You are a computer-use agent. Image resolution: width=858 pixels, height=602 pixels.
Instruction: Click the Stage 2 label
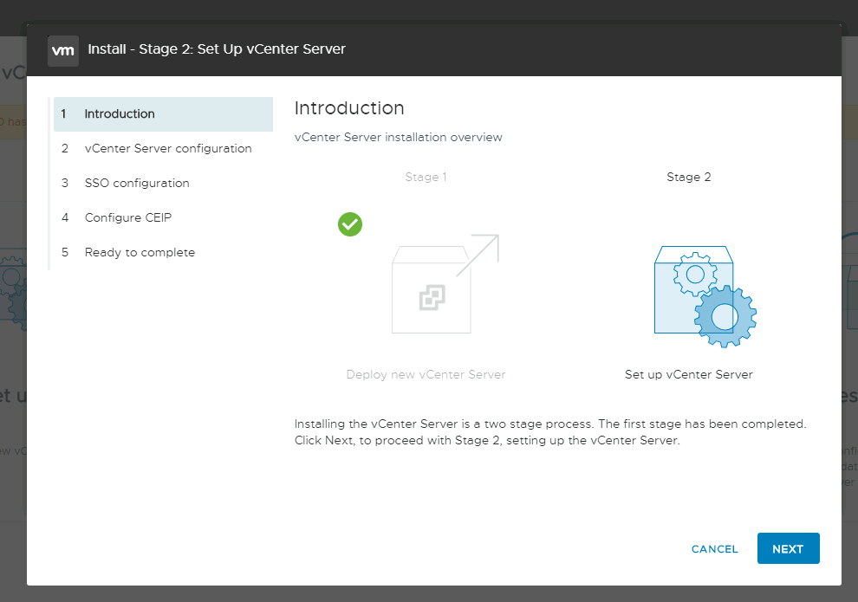pyautogui.click(x=688, y=178)
